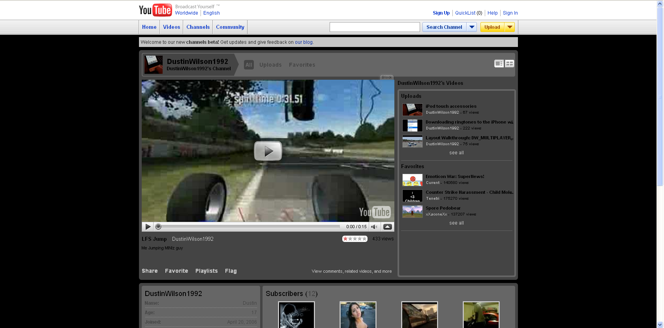
Task: Click into the search input field
Action: (375, 27)
